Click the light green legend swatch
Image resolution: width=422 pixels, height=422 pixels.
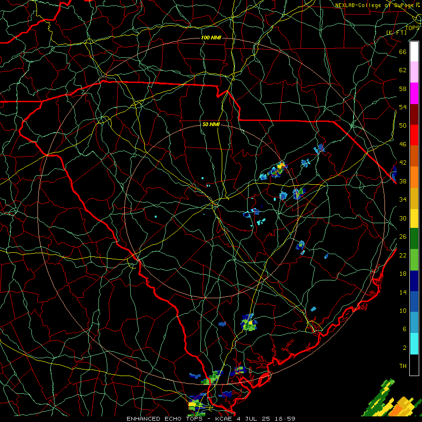pyautogui.click(x=414, y=260)
